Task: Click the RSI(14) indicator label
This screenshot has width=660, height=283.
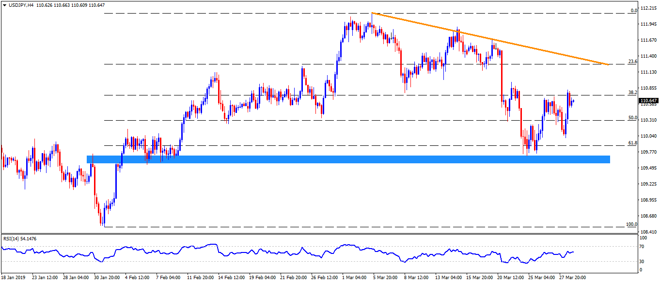Action: pyautogui.click(x=20, y=238)
